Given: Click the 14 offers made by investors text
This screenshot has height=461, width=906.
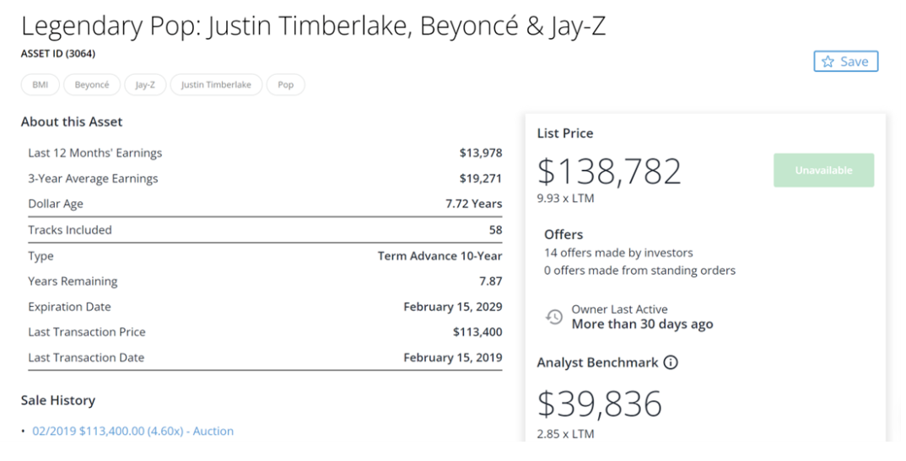Looking at the screenshot, I should point(617,253).
